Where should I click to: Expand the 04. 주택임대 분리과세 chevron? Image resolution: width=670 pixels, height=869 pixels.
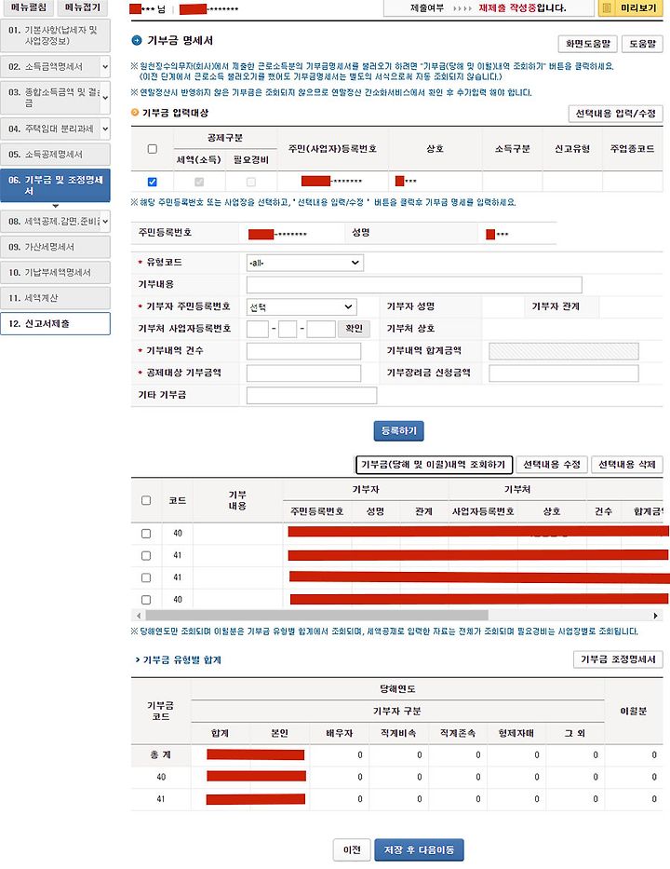tap(105, 129)
